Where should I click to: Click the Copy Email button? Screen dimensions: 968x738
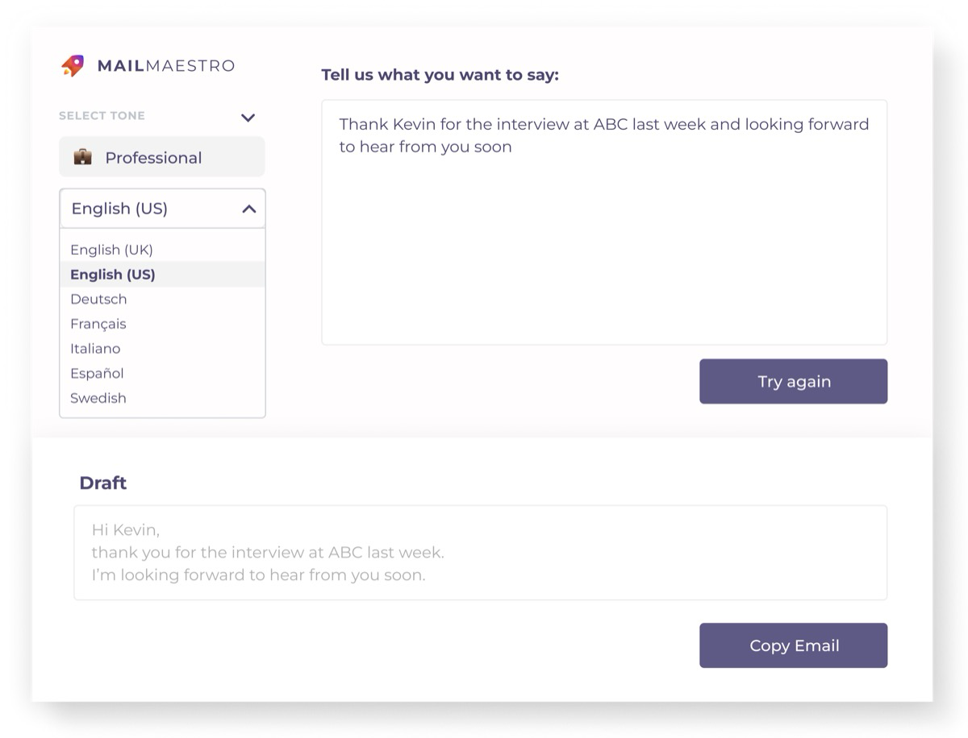click(793, 645)
